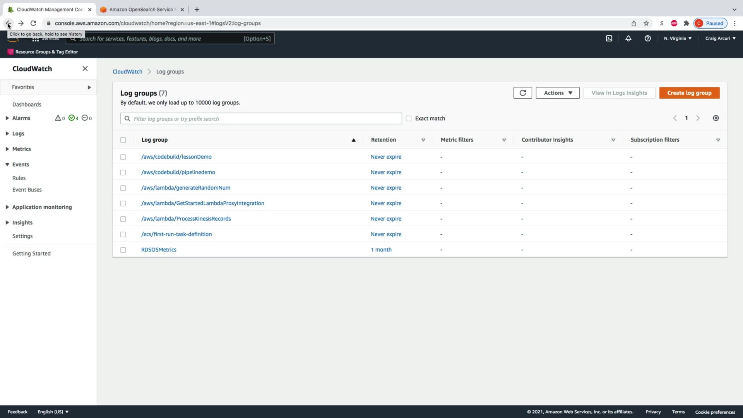The width and height of the screenshot is (743, 418).
Task: Click the alarms OK count icon
Action: point(72,118)
